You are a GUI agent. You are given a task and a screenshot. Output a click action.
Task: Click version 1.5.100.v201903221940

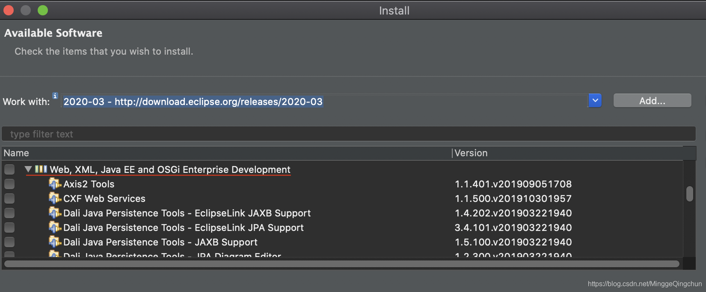click(513, 242)
